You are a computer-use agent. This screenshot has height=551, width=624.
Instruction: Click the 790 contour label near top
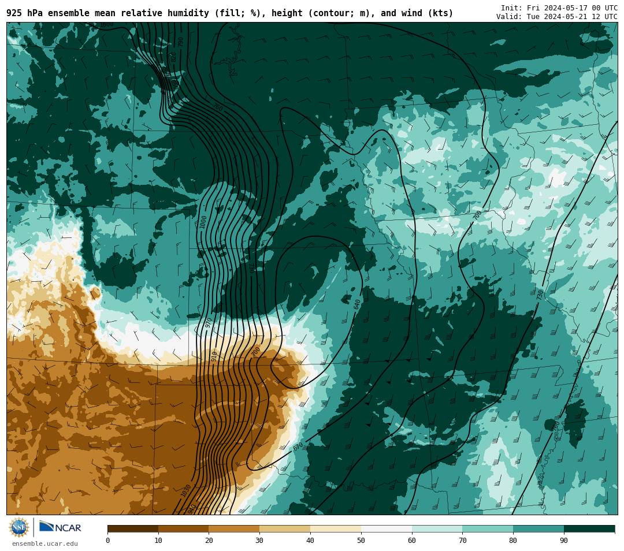[x=180, y=42]
